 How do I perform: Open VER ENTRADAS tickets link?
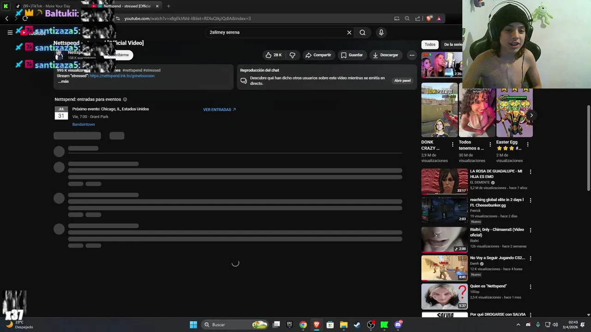(219, 110)
